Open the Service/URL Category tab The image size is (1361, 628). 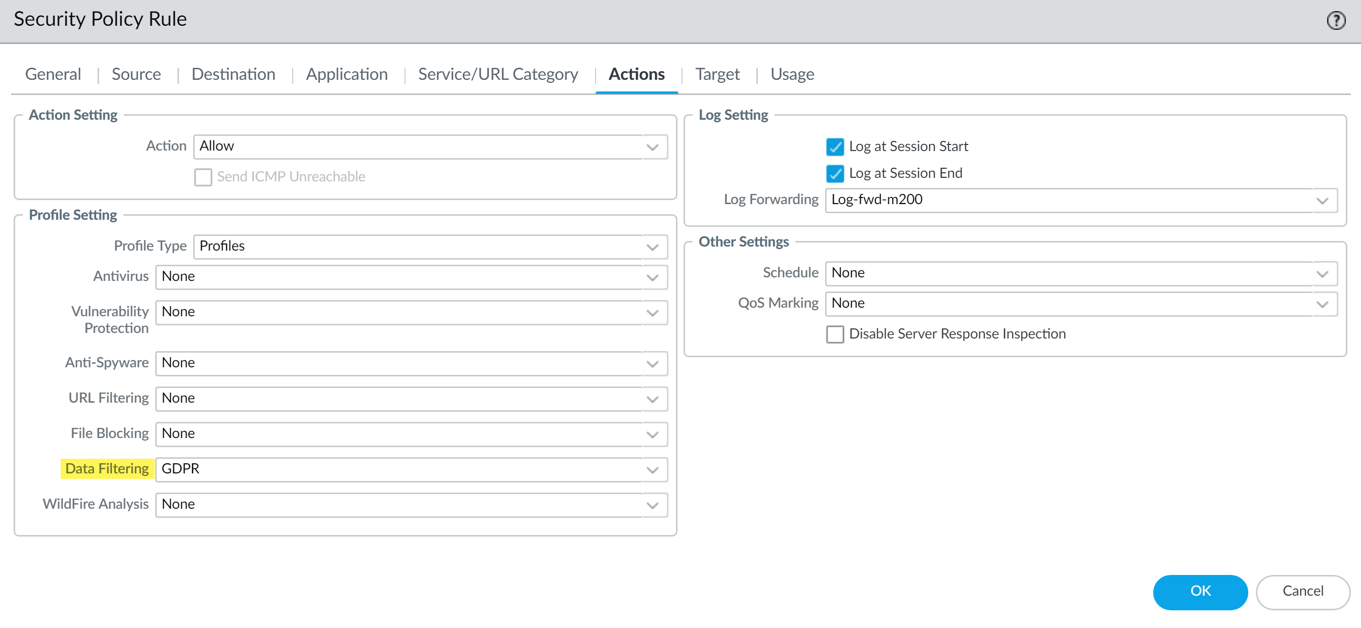click(497, 74)
